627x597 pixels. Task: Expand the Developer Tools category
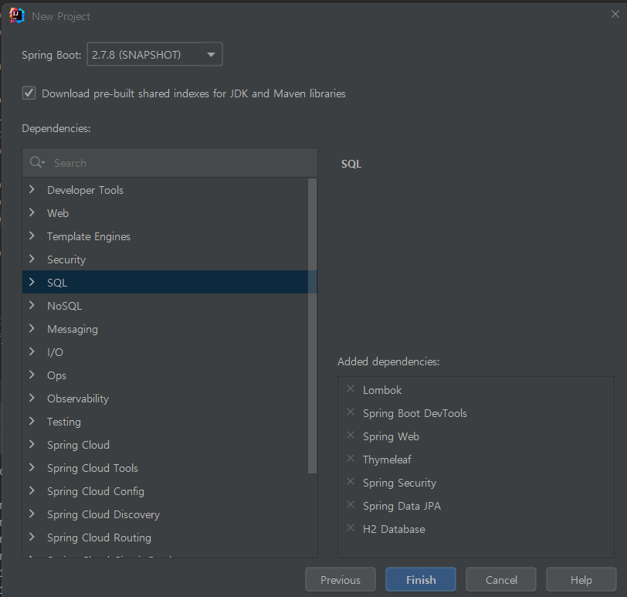coord(32,189)
